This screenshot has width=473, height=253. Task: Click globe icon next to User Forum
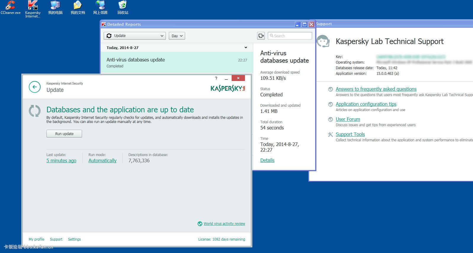tap(331, 119)
